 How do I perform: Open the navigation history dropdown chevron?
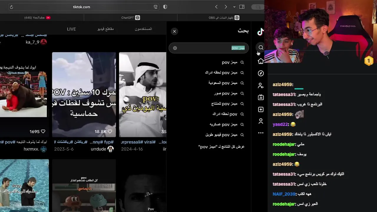[x=234, y=7]
